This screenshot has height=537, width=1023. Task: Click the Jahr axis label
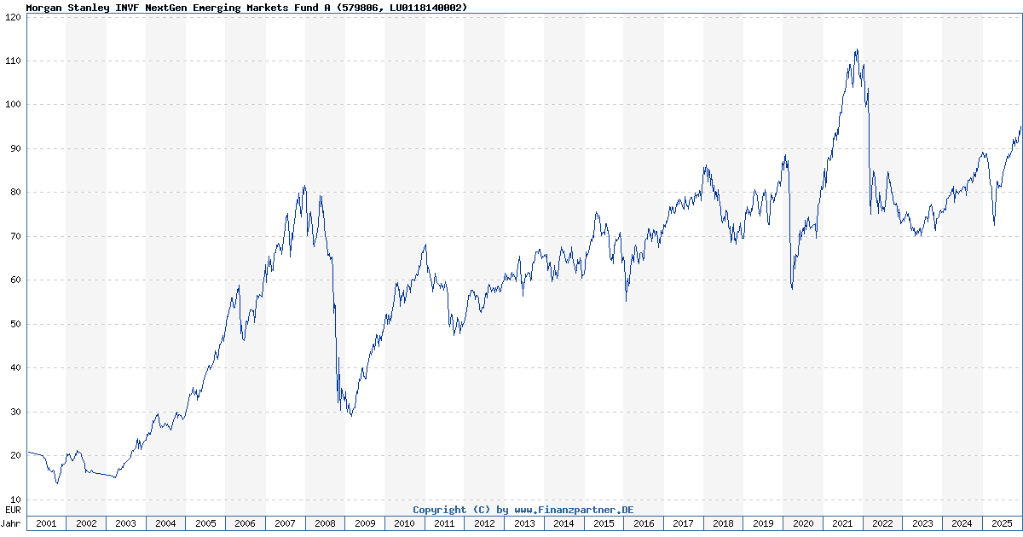coord(11,523)
